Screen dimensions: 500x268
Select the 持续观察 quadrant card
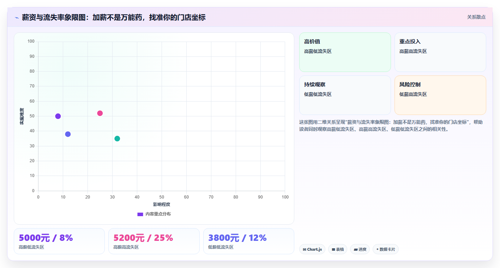click(345, 95)
